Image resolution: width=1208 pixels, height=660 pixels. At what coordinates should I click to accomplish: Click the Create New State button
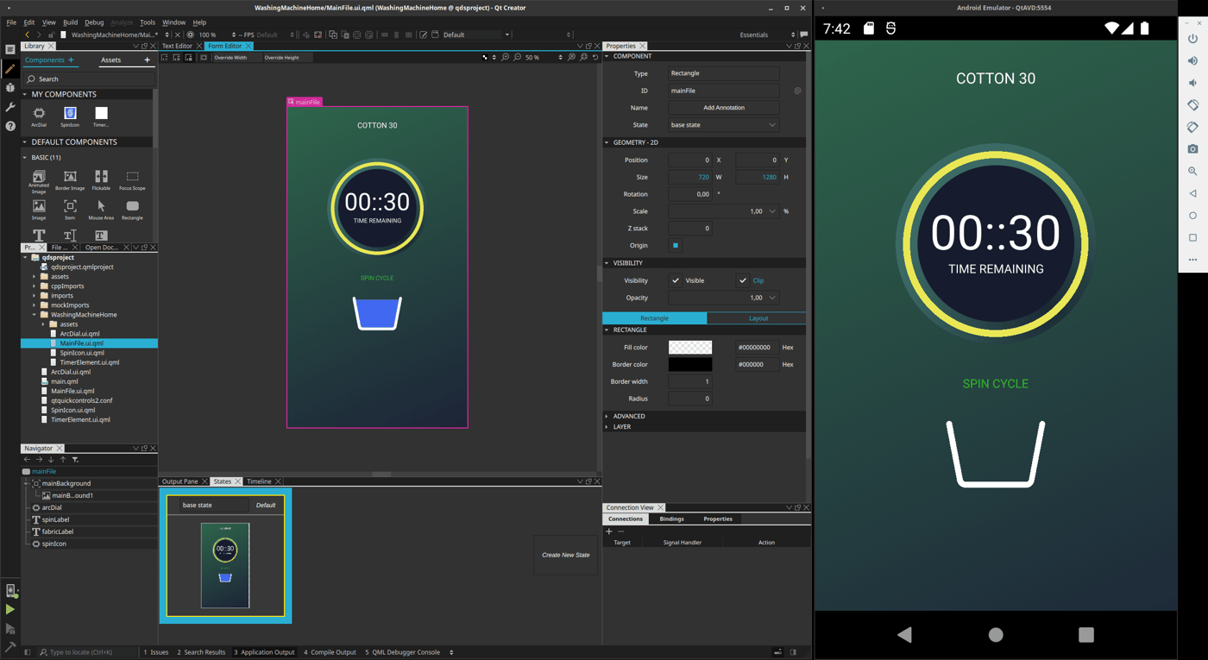point(565,555)
